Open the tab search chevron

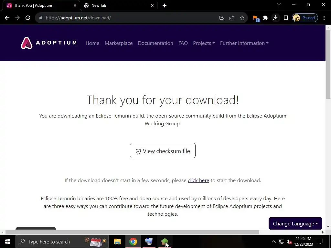[x=279, y=5]
